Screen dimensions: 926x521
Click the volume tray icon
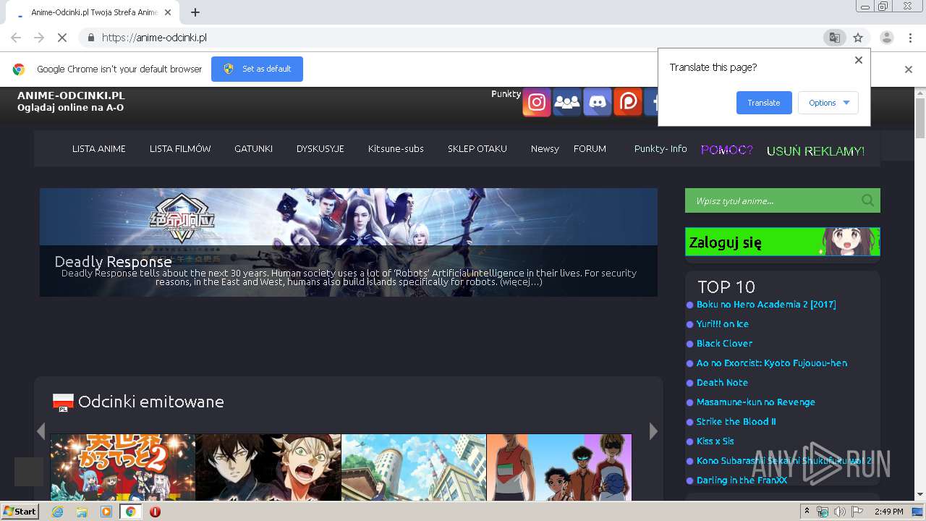click(839, 512)
